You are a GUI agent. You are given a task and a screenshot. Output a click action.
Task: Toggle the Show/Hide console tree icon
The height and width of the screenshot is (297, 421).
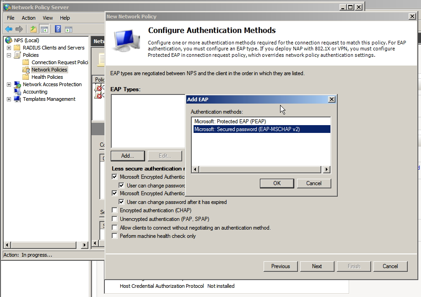(x=44, y=29)
